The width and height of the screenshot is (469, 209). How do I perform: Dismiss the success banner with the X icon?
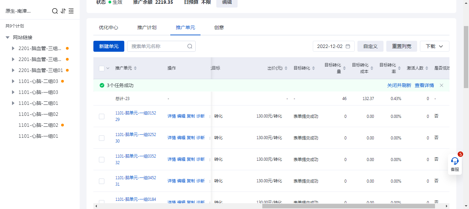pos(442,85)
